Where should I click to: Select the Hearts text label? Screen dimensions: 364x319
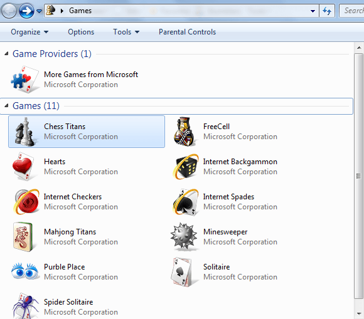(55, 162)
